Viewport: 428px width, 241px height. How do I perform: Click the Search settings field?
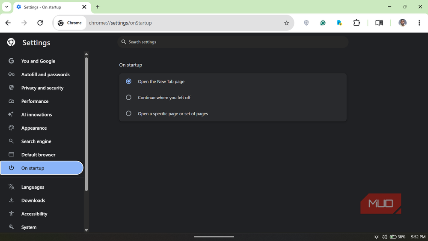point(233,42)
